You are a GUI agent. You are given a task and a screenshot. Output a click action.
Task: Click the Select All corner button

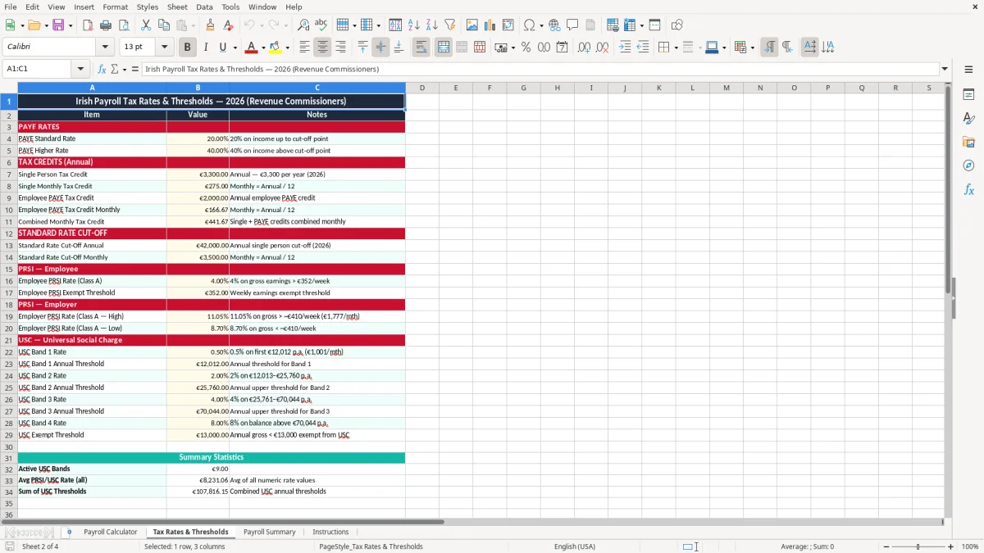pyautogui.click(x=9, y=88)
